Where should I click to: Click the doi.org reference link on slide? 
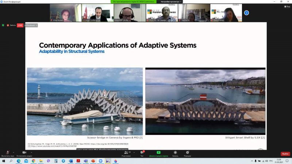coord(109,144)
